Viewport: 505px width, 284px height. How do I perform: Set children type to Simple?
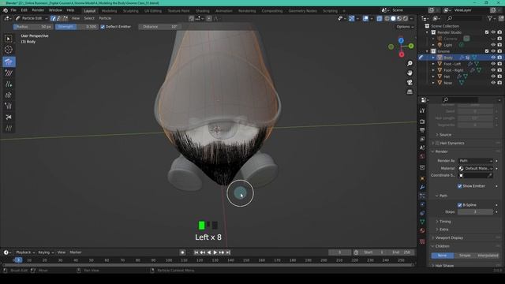pos(465,256)
